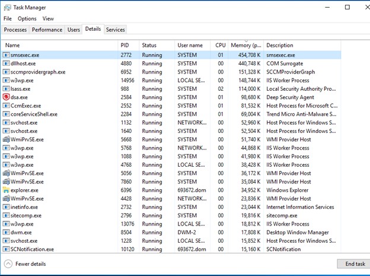Switch to the Users tab

(74, 30)
